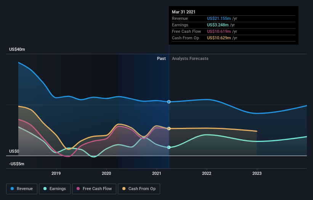Image resolution: width=313 pixels, height=200 pixels.
Task: Click the Revenue value in tooltip
Action: [x=219, y=18]
